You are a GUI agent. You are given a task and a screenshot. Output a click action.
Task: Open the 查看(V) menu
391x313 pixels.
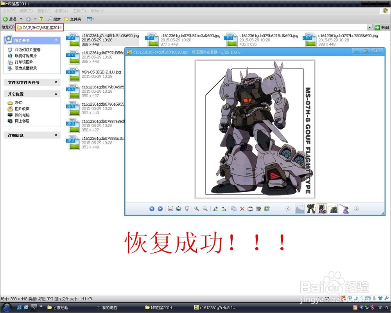pos(44,11)
